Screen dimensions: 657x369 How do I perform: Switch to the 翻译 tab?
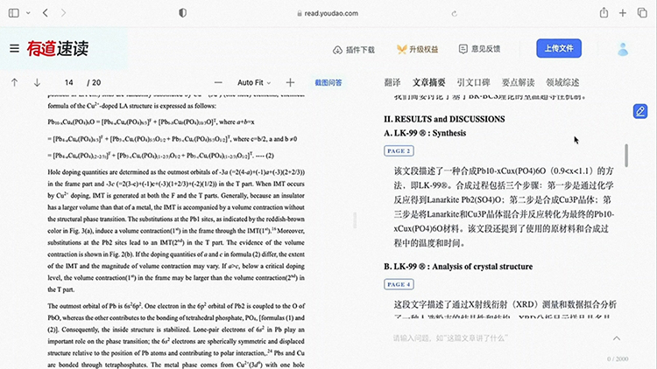coord(392,82)
